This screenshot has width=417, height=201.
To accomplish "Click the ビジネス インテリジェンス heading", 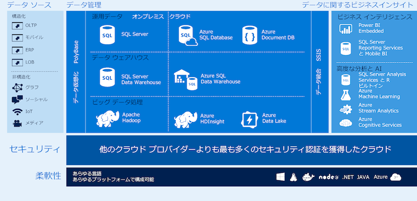I will (375, 17).
